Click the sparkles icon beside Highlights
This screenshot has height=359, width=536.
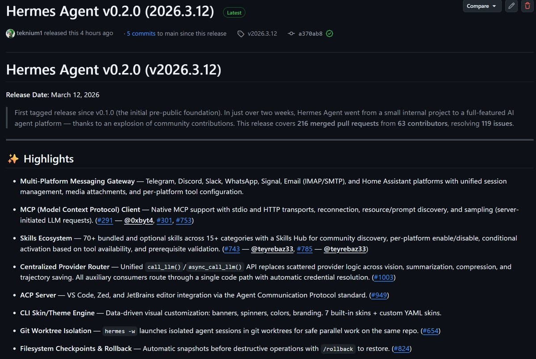point(13,158)
